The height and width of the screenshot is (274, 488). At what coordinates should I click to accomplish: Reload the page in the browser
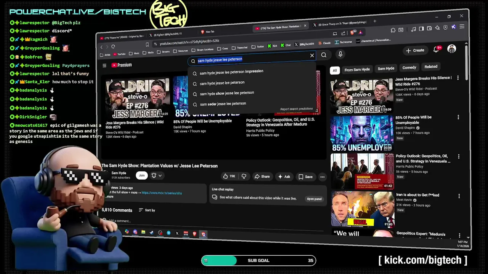point(113,47)
